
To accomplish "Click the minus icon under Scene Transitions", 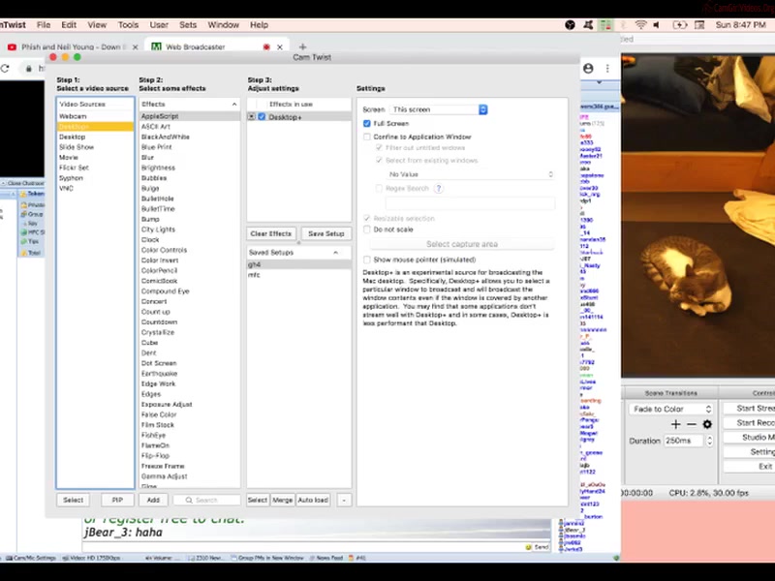I will pyautogui.click(x=692, y=424).
